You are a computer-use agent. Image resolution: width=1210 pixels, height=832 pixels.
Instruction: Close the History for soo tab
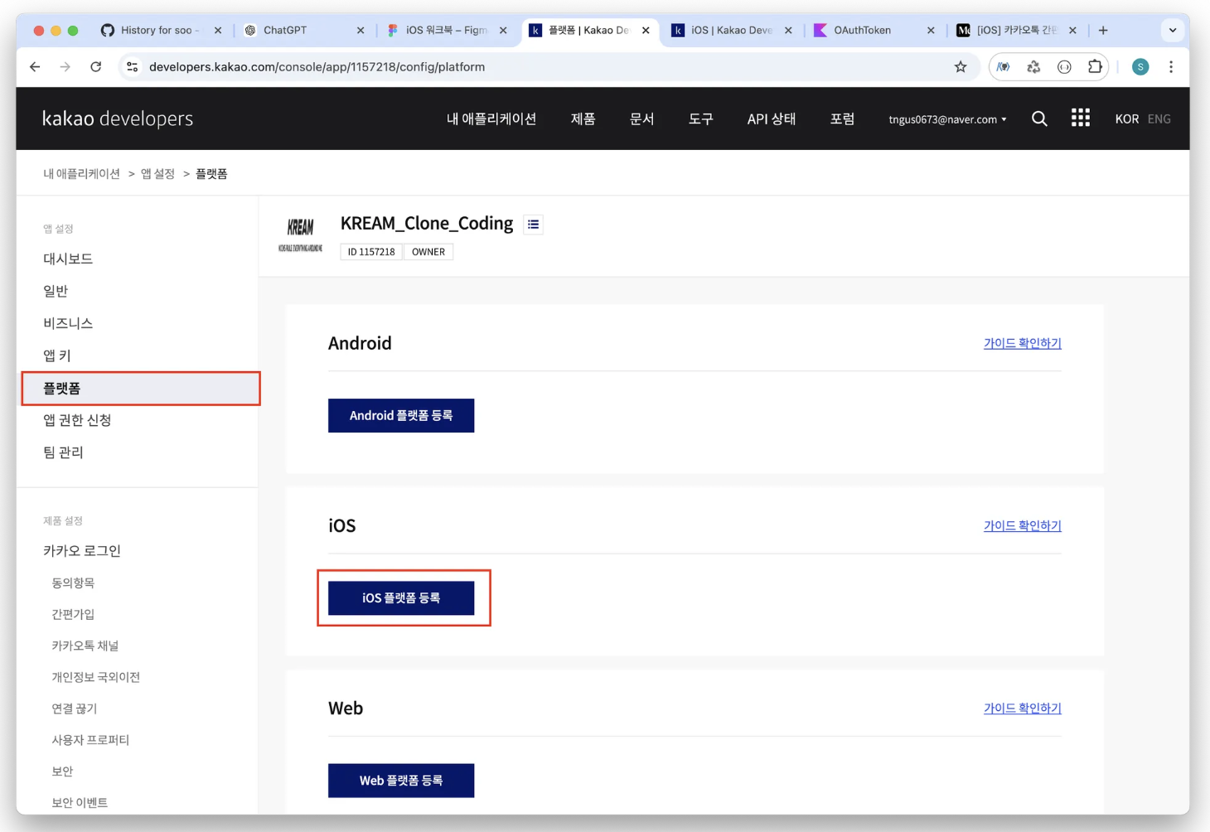point(218,30)
